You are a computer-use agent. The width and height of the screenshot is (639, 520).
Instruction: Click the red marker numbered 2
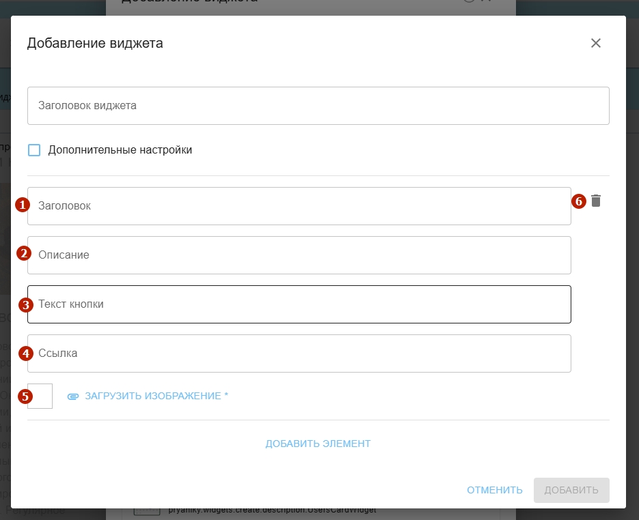tap(24, 253)
